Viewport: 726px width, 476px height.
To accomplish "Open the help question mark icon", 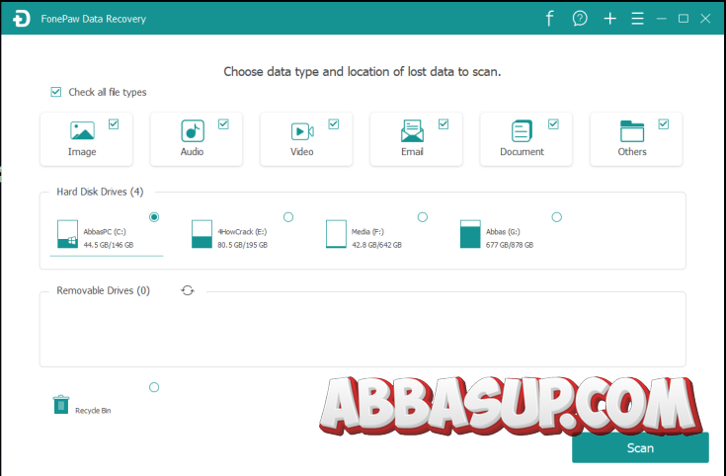I will [x=580, y=19].
